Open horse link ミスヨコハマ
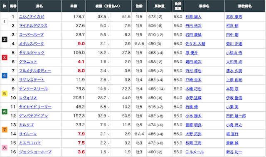The image size is (266, 157). coord(30,143)
